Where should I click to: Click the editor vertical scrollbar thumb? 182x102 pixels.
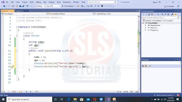(x=139, y=37)
